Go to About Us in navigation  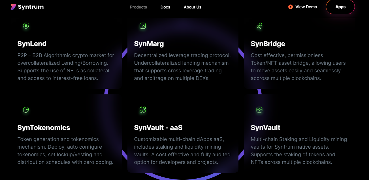[x=192, y=7]
